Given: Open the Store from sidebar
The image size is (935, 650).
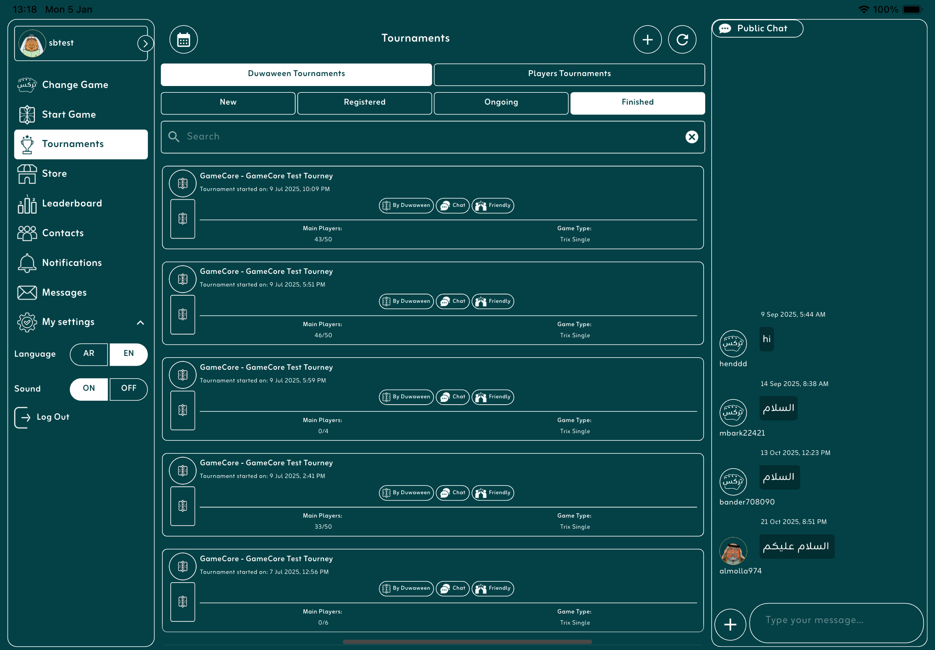Looking at the screenshot, I should (54, 174).
